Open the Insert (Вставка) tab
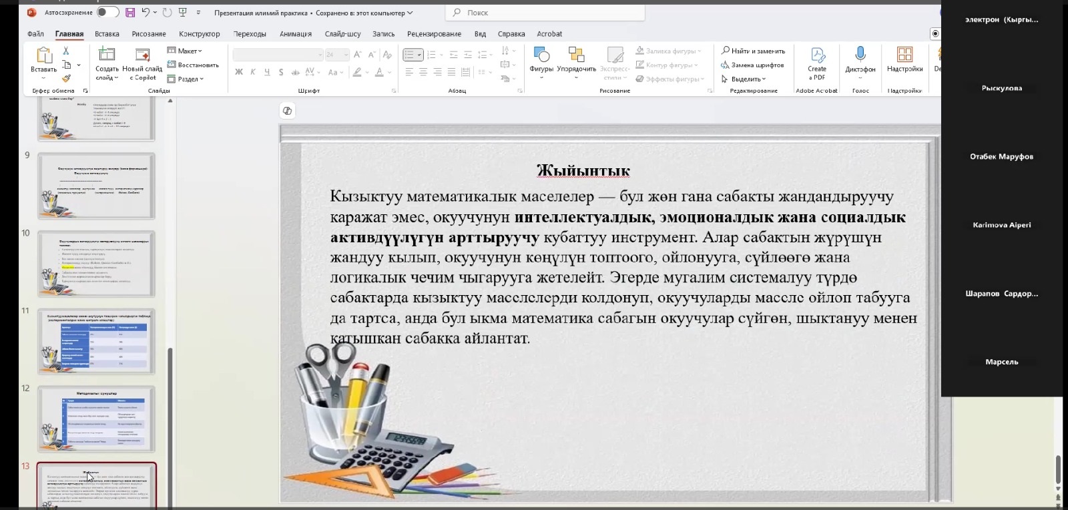Viewport: 1068px width, 510px height. tap(107, 34)
